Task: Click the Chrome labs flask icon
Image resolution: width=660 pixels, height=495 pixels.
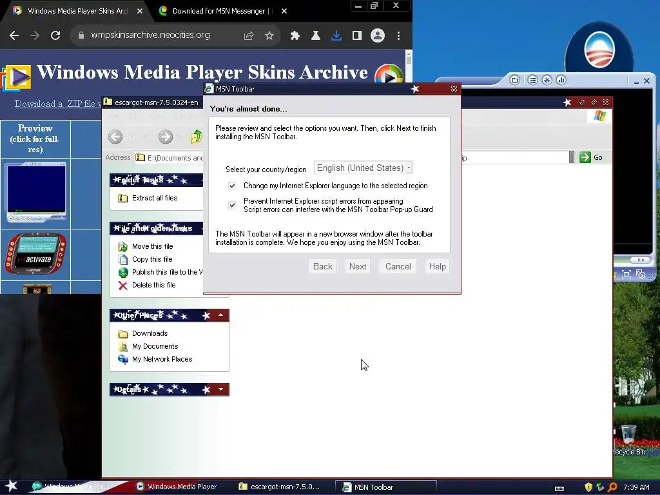Action: (315, 36)
